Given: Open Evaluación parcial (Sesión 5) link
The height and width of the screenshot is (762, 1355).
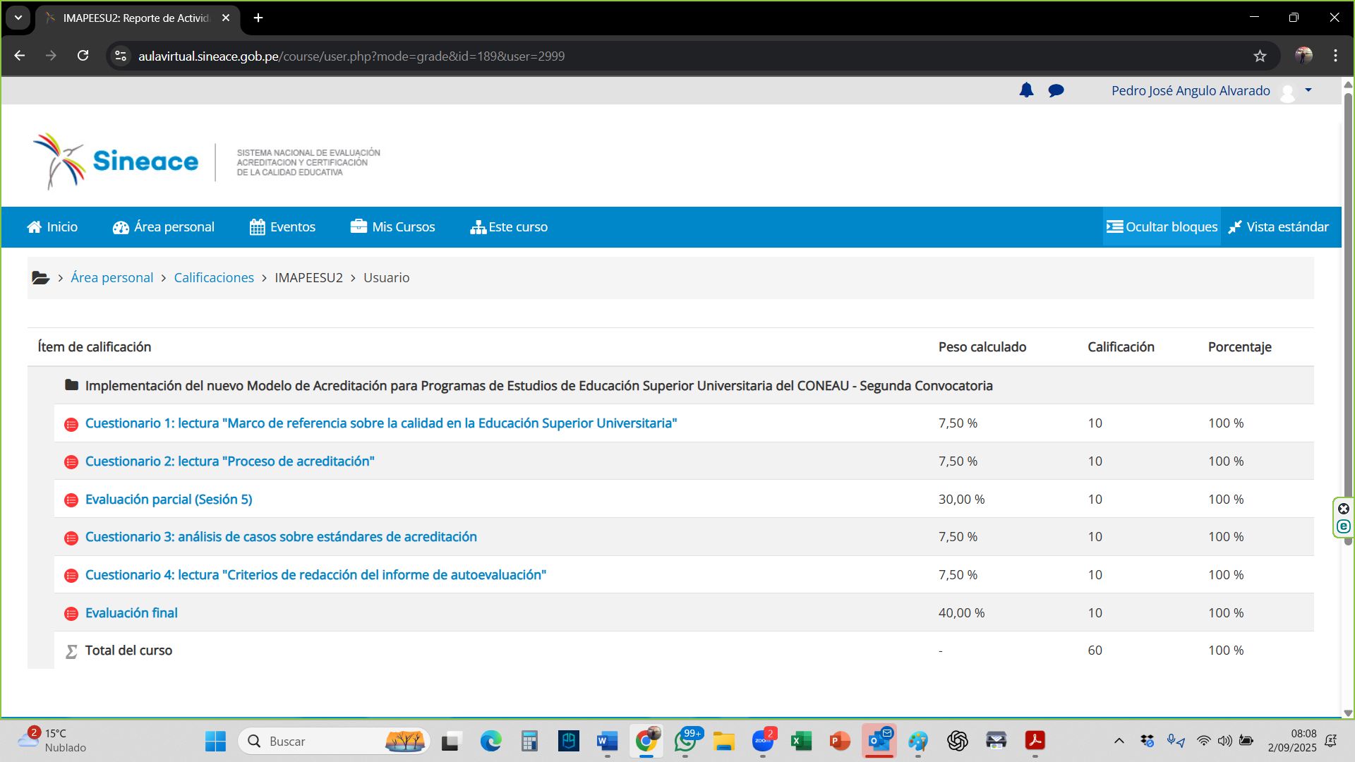Looking at the screenshot, I should pyautogui.click(x=169, y=500).
